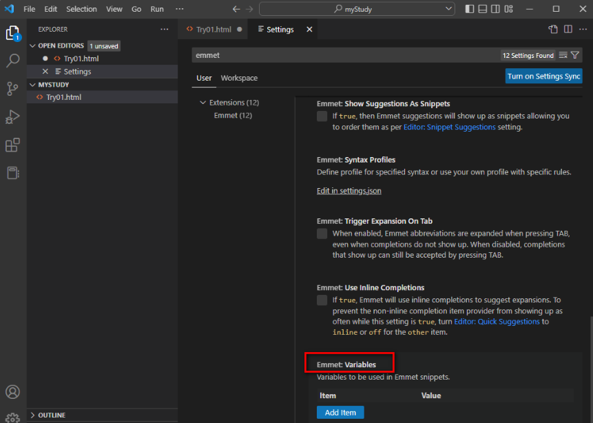Collapse the Open Editors section
Viewport: 593px width, 423px height.
(x=32, y=45)
